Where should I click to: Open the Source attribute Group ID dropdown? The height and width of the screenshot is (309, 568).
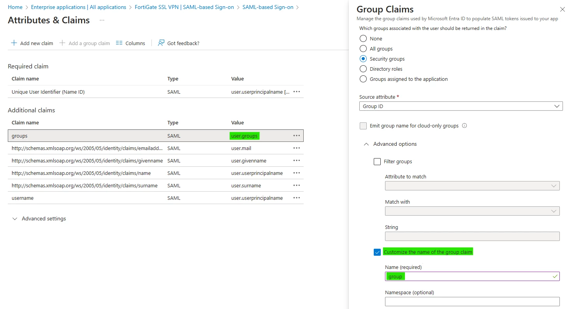(461, 106)
